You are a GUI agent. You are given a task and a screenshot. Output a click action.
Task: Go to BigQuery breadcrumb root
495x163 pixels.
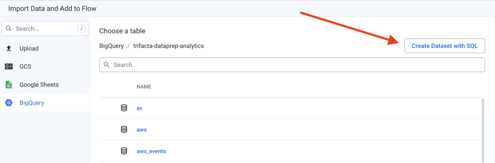click(x=111, y=46)
